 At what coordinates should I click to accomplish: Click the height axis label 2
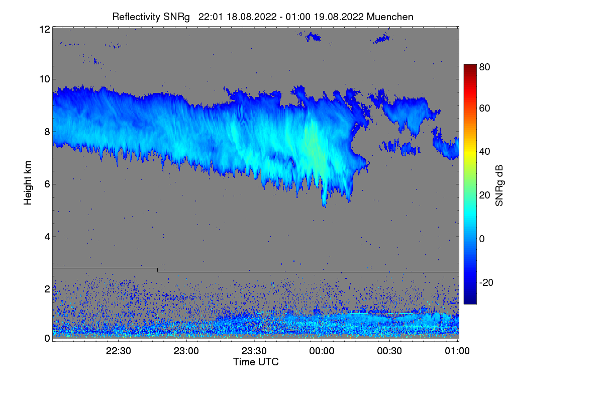point(47,289)
